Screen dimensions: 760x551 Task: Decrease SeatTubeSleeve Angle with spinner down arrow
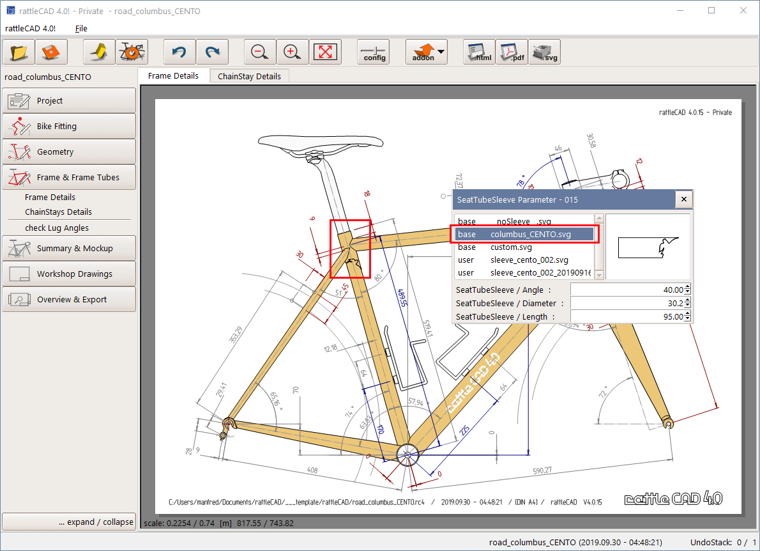pos(687,293)
